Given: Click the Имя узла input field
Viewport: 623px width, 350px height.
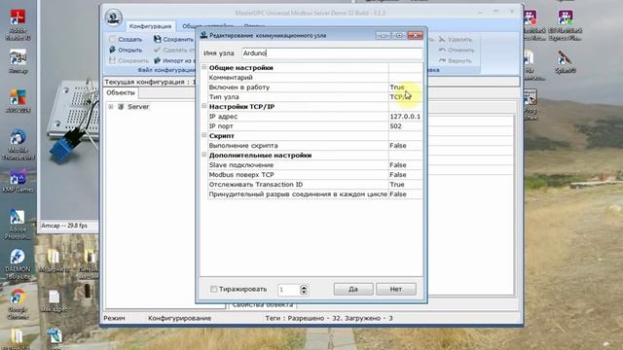Looking at the screenshot, I should coord(332,53).
